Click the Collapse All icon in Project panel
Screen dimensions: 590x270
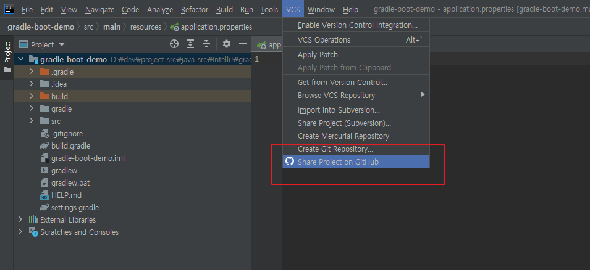point(206,44)
